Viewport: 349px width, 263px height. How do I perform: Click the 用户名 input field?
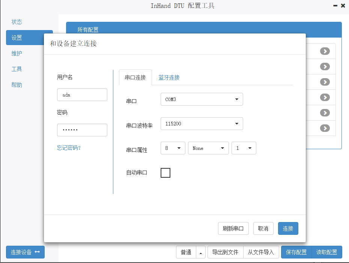click(x=82, y=95)
